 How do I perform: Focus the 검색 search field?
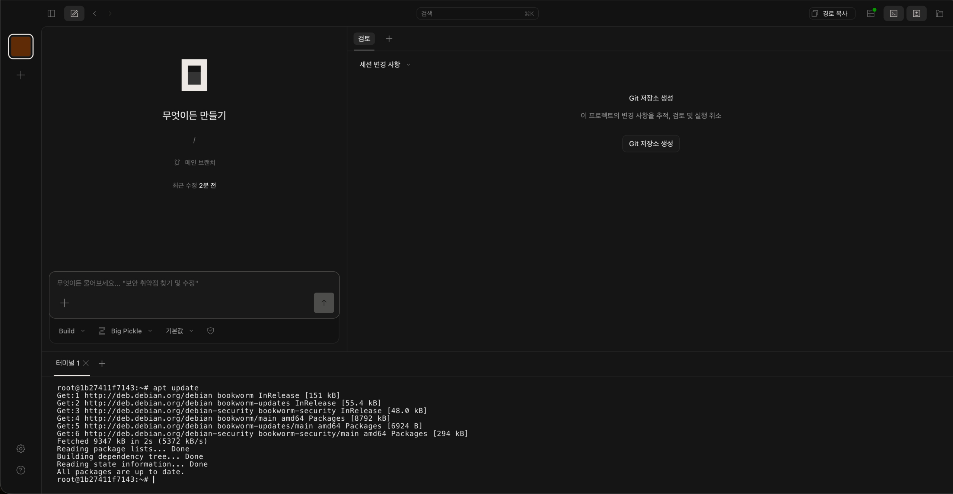coord(477,13)
